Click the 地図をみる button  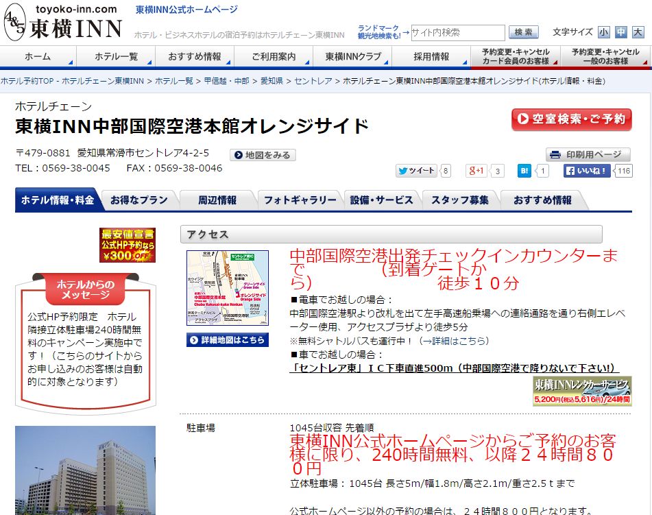click(263, 155)
